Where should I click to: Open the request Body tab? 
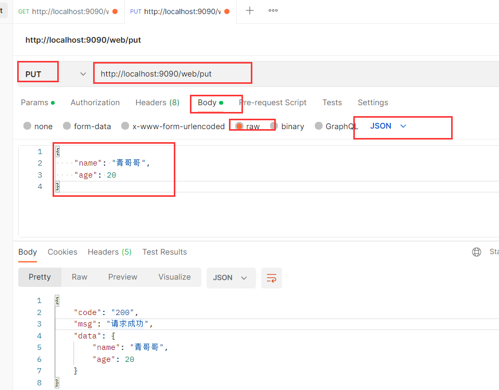(210, 103)
